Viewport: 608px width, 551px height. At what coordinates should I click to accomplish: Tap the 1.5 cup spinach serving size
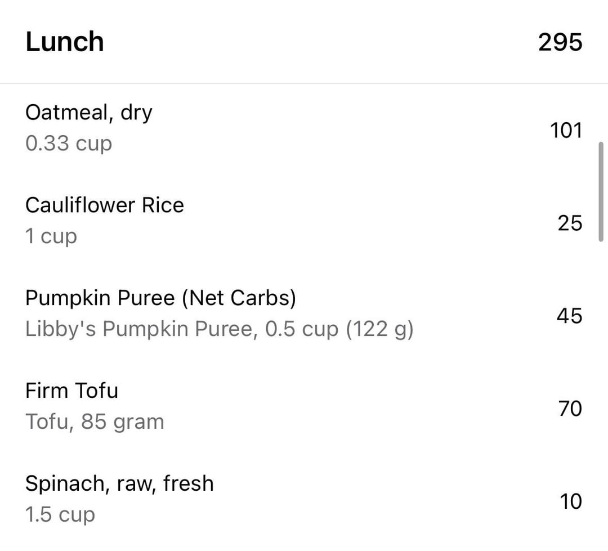pyautogui.click(x=60, y=514)
